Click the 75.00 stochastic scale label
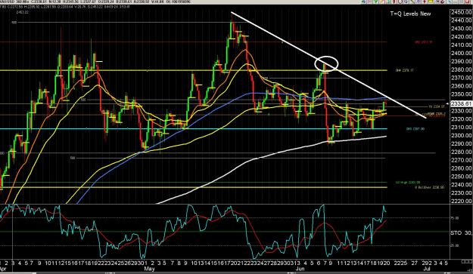Screen dimensions: 473x274 click(x=455, y=218)
